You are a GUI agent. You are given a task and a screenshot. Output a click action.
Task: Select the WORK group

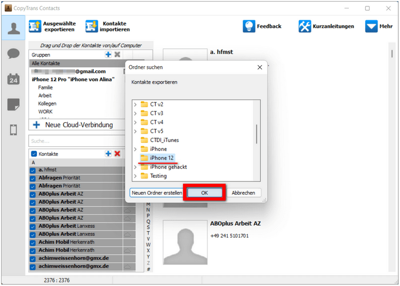click(x=45, y=112)
